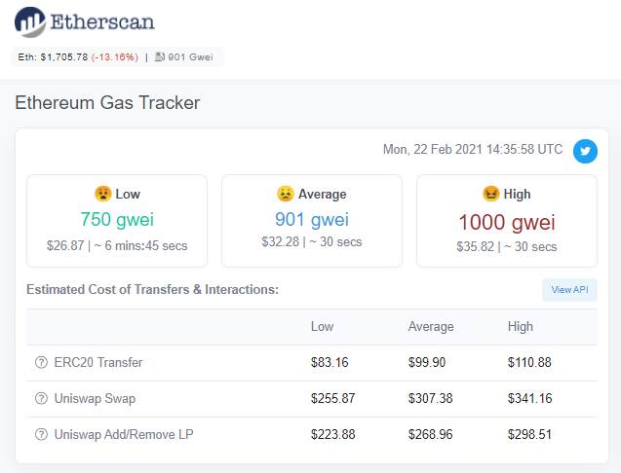
Task: Open help icon for Uniswap Swap
Action: pos(41,398)
